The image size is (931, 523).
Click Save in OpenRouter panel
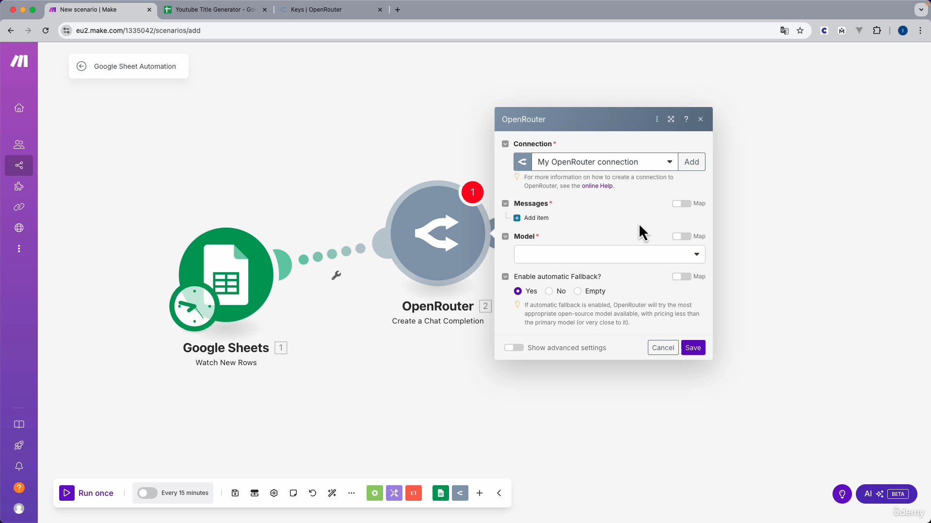[693, 348]
